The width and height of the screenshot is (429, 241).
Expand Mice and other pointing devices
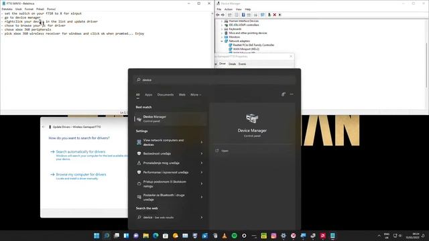tap(222, 33)
